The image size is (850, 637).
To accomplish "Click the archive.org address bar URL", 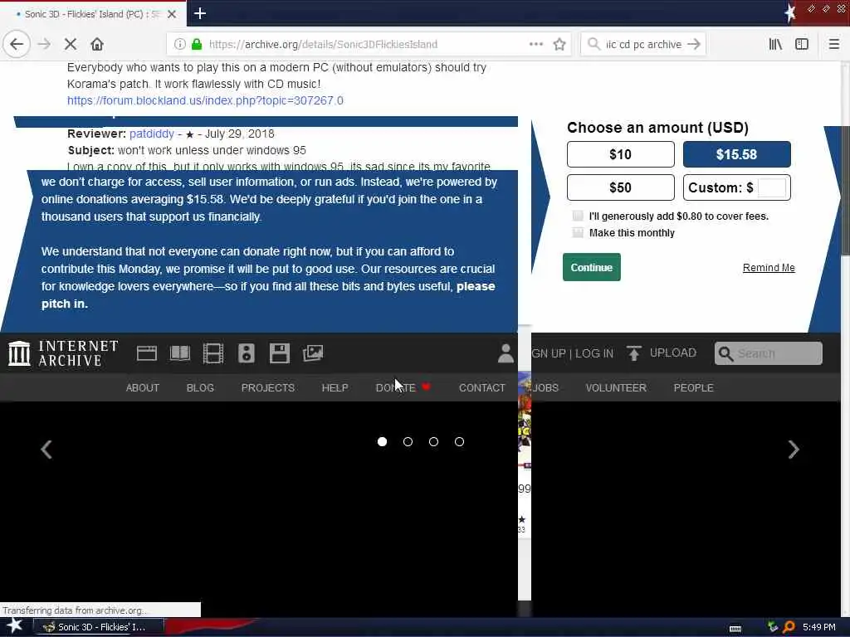I will (323, 45).
